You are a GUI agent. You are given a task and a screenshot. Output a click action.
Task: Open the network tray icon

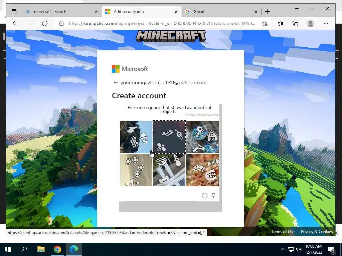pyautogui.click(x=291, y=249)
